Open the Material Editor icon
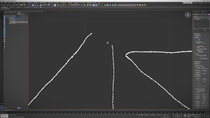Image resolution: width=210 pixels, height=118 pixels. coord(102,5)
